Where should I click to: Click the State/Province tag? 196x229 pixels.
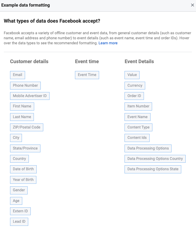25,148
